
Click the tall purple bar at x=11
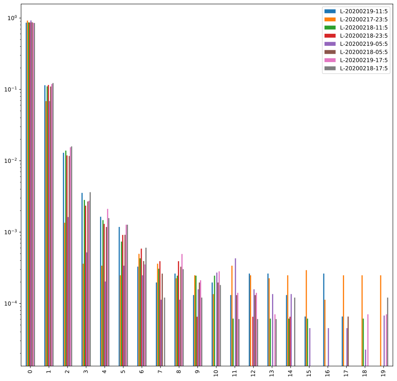point(235,312)
